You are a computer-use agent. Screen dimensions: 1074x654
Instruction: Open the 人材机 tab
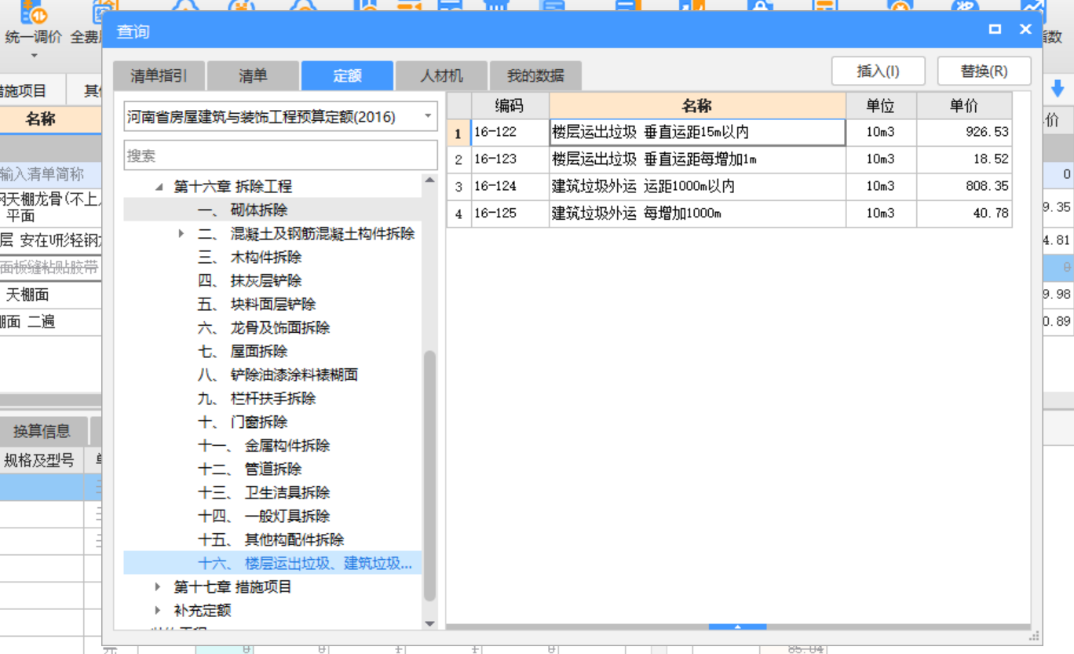(x=441, y=75)
